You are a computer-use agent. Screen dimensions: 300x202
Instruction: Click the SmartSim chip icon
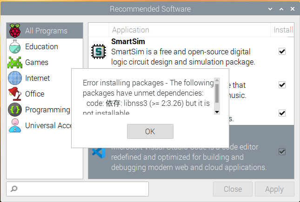tap(99, 52)
